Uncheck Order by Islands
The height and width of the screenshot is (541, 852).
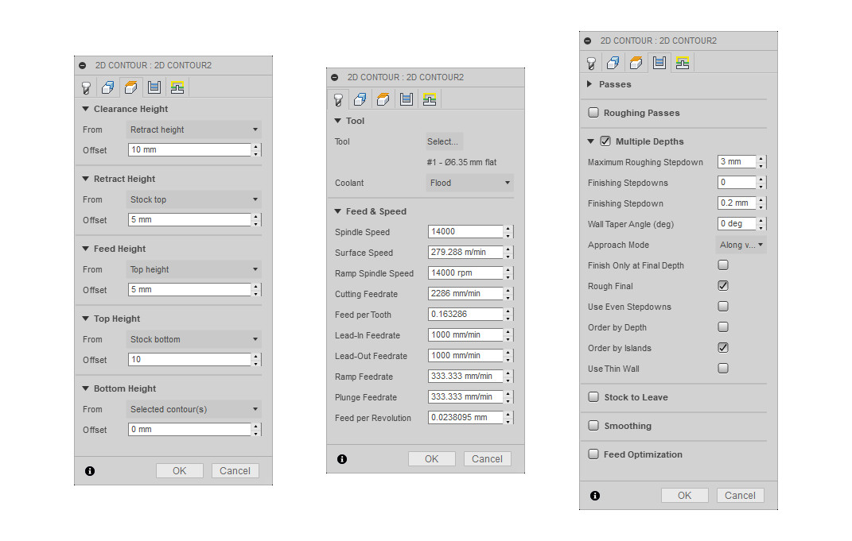point(722,347)
